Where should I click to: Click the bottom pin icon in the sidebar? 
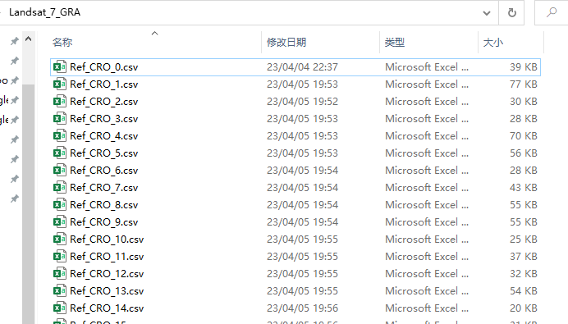point(15,199)
